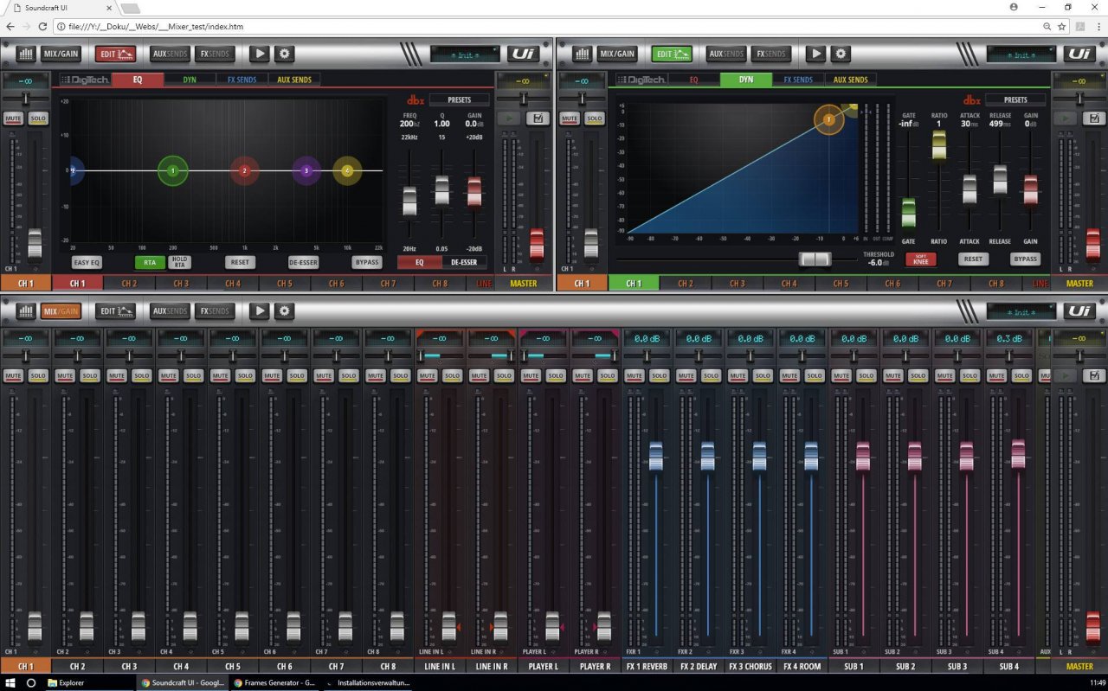
Task: Switch to EQ tab in DYN panel
Action: point(693,80)
